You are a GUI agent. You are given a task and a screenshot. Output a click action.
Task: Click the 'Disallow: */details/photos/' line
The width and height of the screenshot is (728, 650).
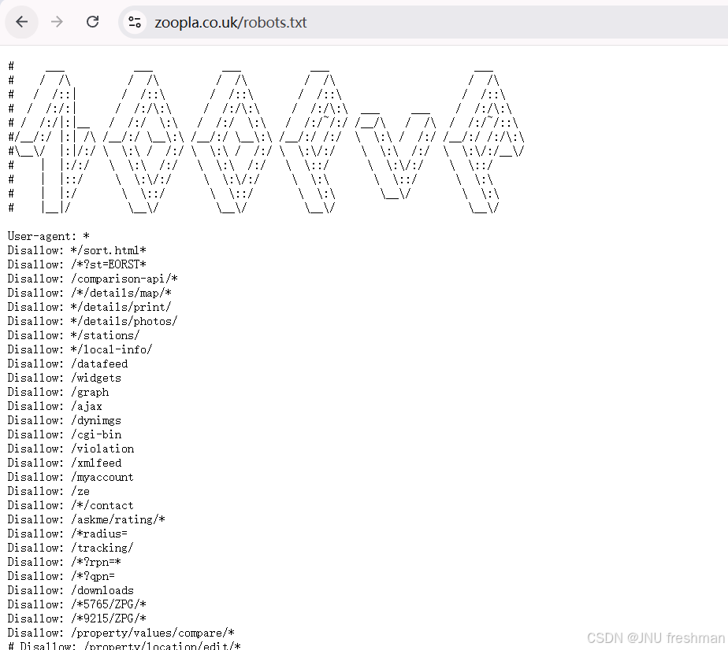coord(93,321)
